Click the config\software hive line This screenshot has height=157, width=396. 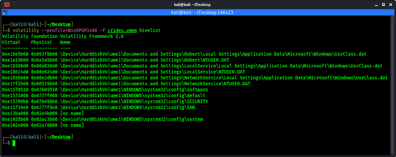click(x=105, y=90)
